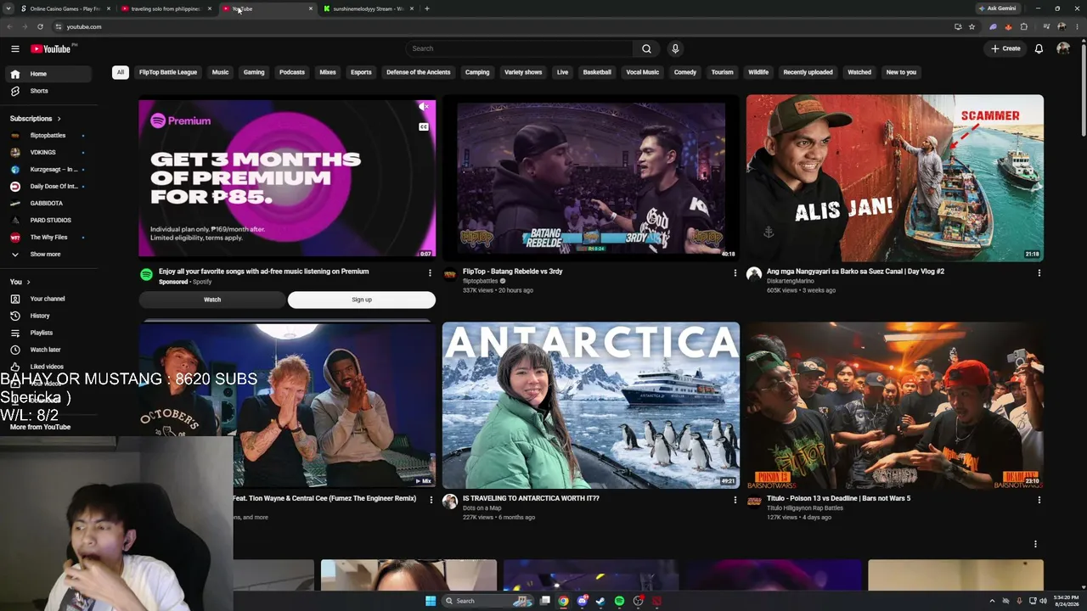This screenshot has width=1087, height=611.
Task: Filter feed by Gaming chip
Action: (254, 72)
